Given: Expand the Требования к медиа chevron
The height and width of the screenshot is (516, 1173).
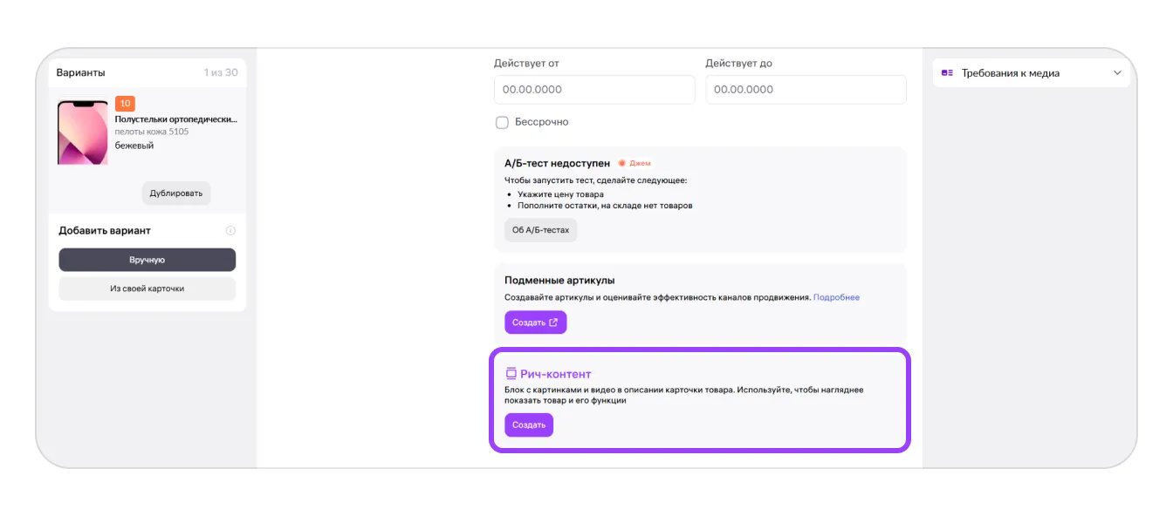Looking at the screenshot, I should pyautogui.click(x=1117, y=73).
